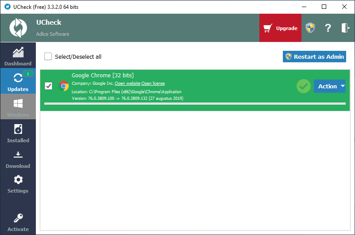The width and height of the screenshot is (355, 235).
Task: Click Restart as Admin button
Action: [314, 57]
